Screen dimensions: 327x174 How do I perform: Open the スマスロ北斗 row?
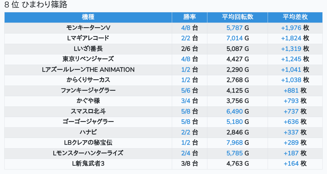coord(88,111)
